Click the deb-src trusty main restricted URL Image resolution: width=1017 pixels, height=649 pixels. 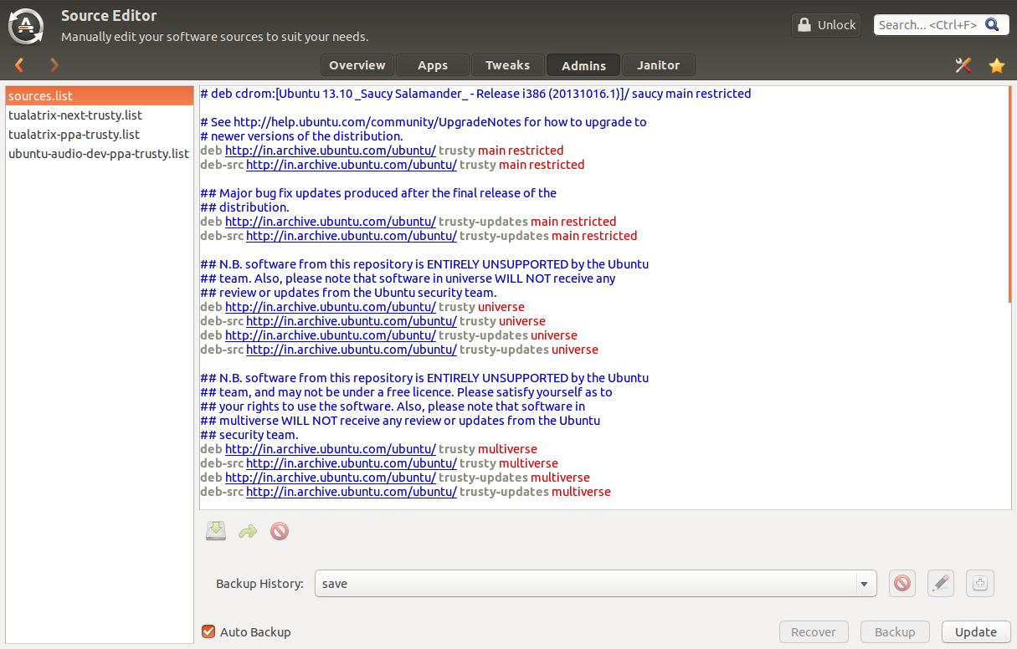tap(352, 165)
